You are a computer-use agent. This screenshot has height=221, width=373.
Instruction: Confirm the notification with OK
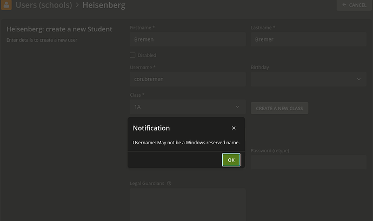tap(231, 160)
